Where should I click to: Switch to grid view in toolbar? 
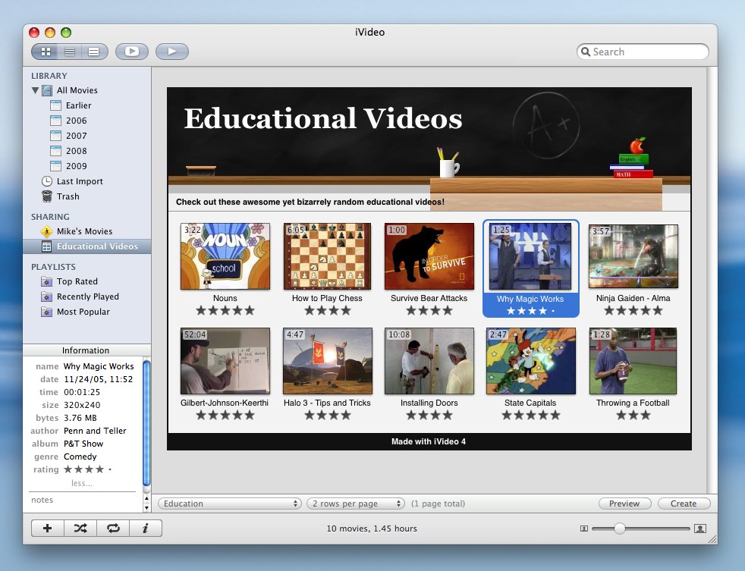[x=46, y=52]
